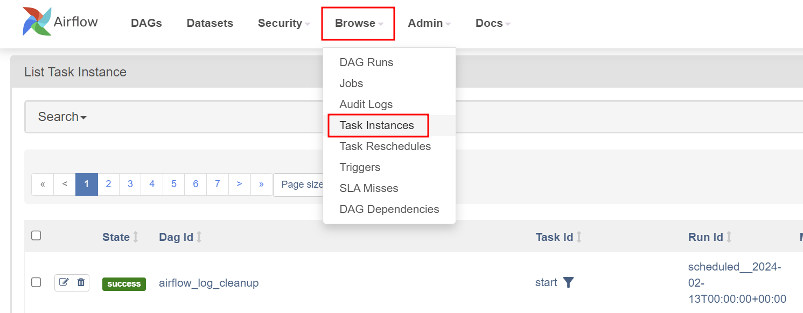Image resolution: width=803 pixels, height=313 pixels.
Task: Tick the select-all checkbox in table header
Action: [x=36, y=236]
